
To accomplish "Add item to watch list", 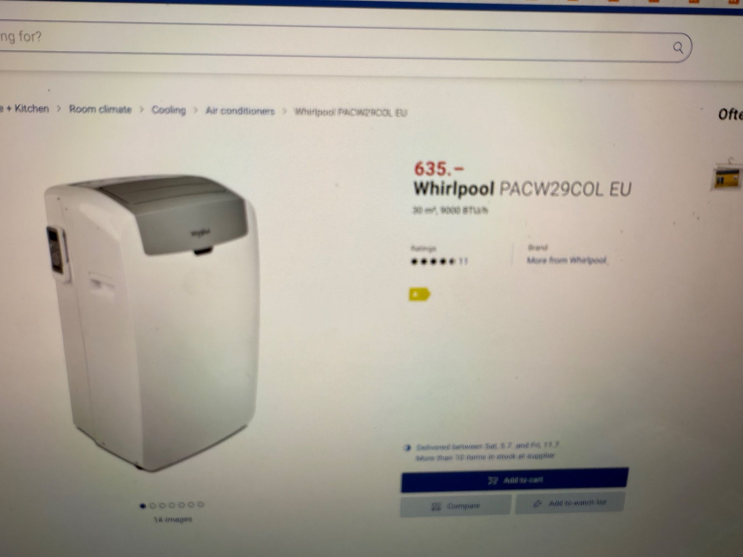I will tap(570, 503).
